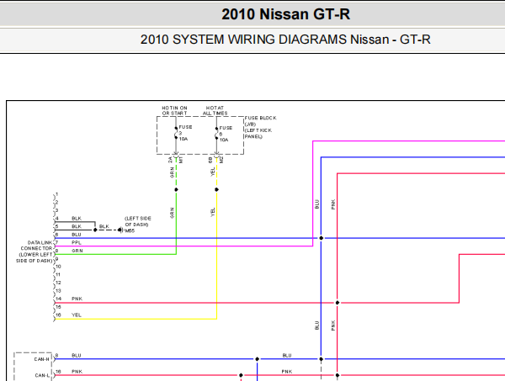
Task: Click the BLK label at pin 5
Action: (x=77, y=226)
